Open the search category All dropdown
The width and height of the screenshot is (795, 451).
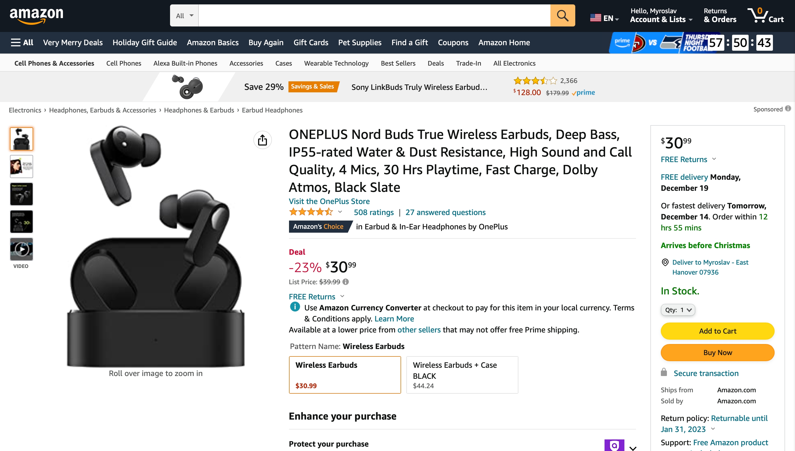184,15
